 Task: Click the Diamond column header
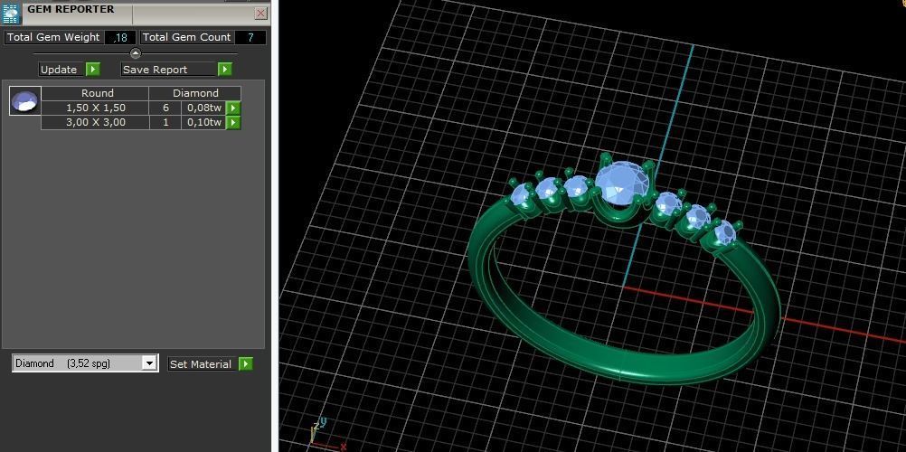pos(195,93)
